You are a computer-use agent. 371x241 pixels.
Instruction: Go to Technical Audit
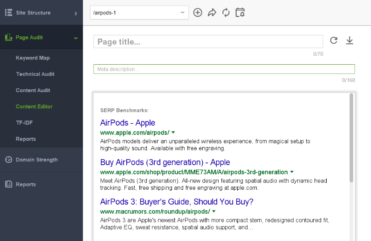[x=35, y=74]
